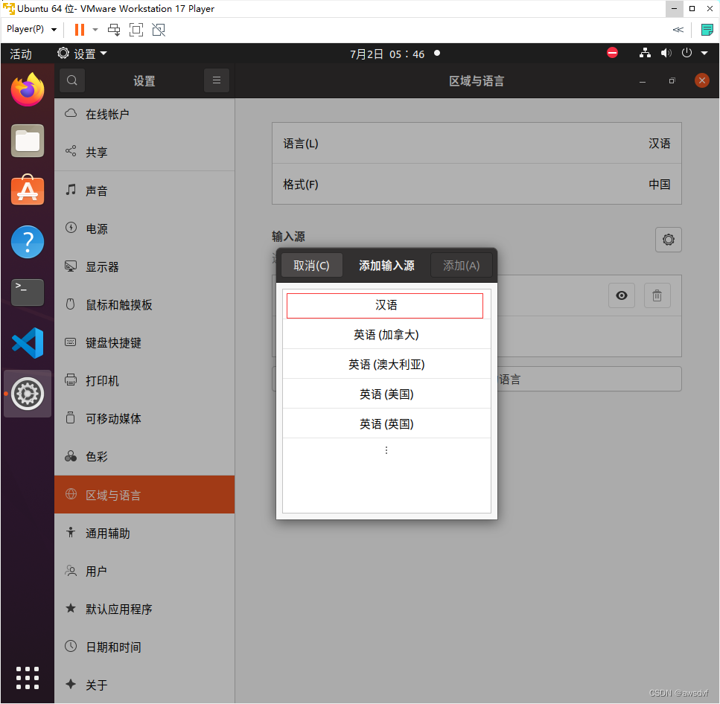Open 在线帐户 in the settings sidebar
Viewport: 720px width, 704px height.
pyautogui.click(x=144, y=115)
